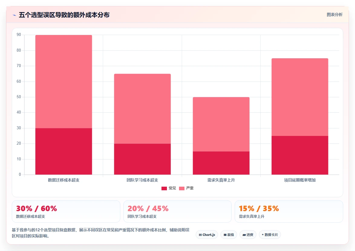The height and width of the screenshot is (251, 355).
Task: Click the description paragraph starting 基于我参与的12个选型项目
Action: tap(100, 233)
